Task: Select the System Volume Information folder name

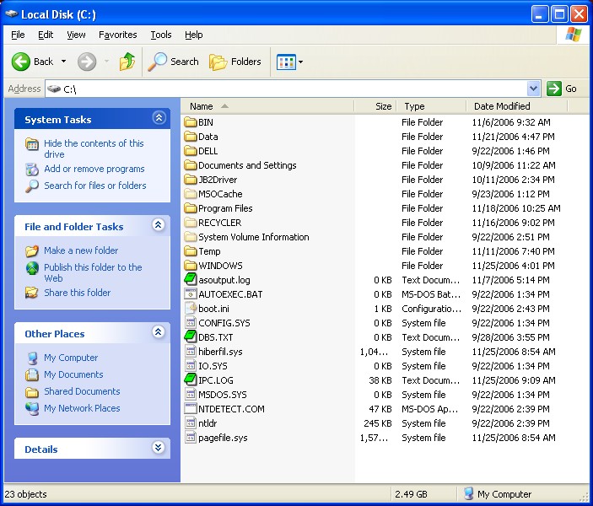Action: point(254,237)
